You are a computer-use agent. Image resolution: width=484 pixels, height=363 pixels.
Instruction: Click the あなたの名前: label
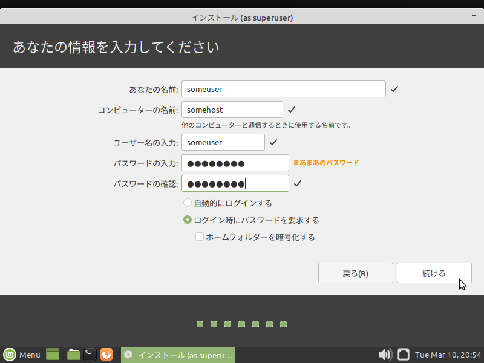pos(154,90)
